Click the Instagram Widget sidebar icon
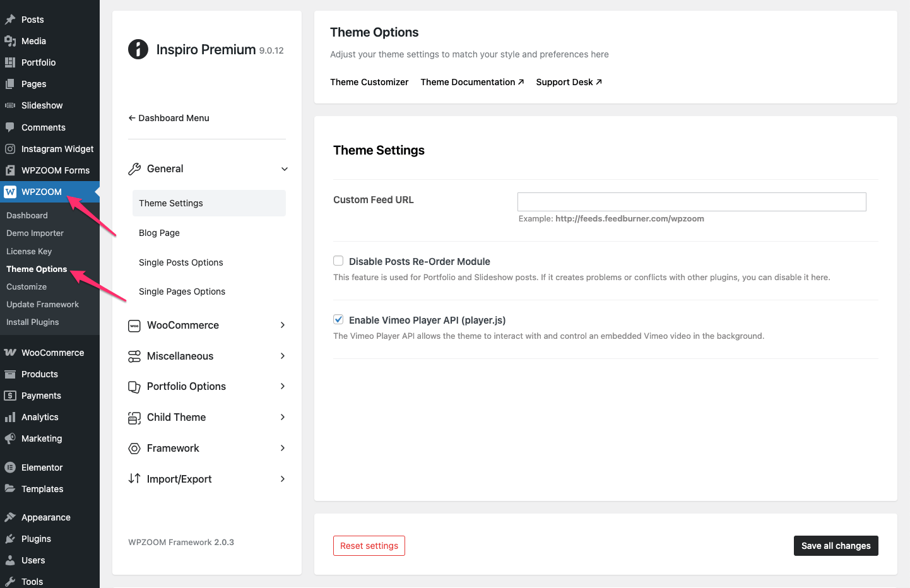The image size is (910, 588). [10, 149]
